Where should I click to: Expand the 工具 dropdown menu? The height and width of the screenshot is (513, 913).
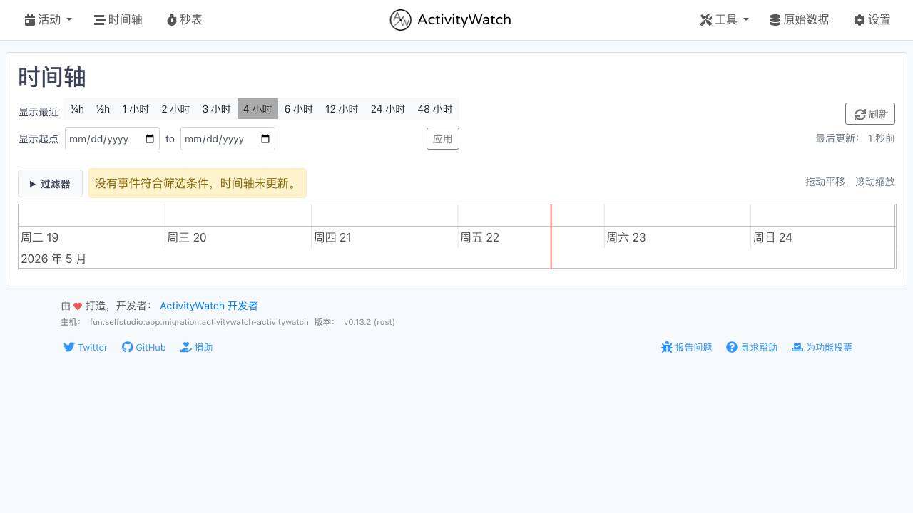725,20
